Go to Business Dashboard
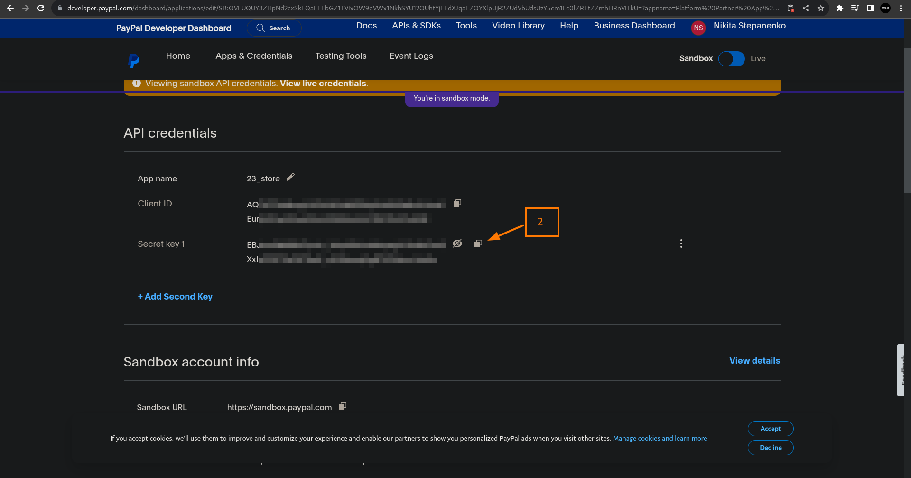911x478 pixels. point(634,26)
